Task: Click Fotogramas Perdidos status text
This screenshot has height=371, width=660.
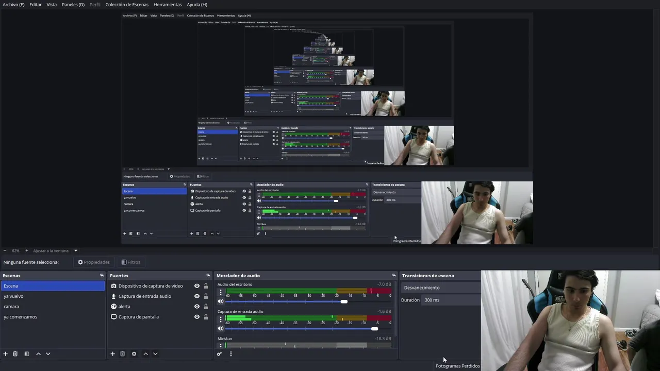Action: coord(457,366)
